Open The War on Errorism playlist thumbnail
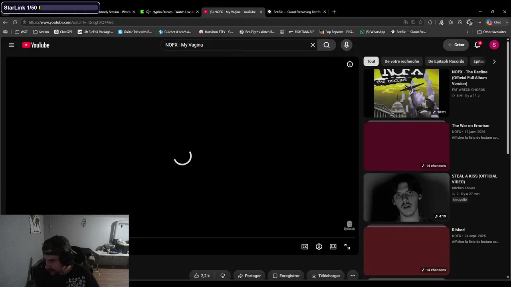The height and width of the screenshot is (287, 511). (x=406, y=147)
